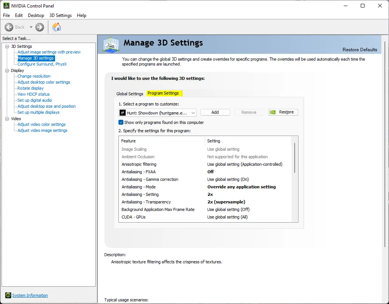Screen dimensions: 389x304
Task: Select Adjust desktop color settings
Action: 44,82
